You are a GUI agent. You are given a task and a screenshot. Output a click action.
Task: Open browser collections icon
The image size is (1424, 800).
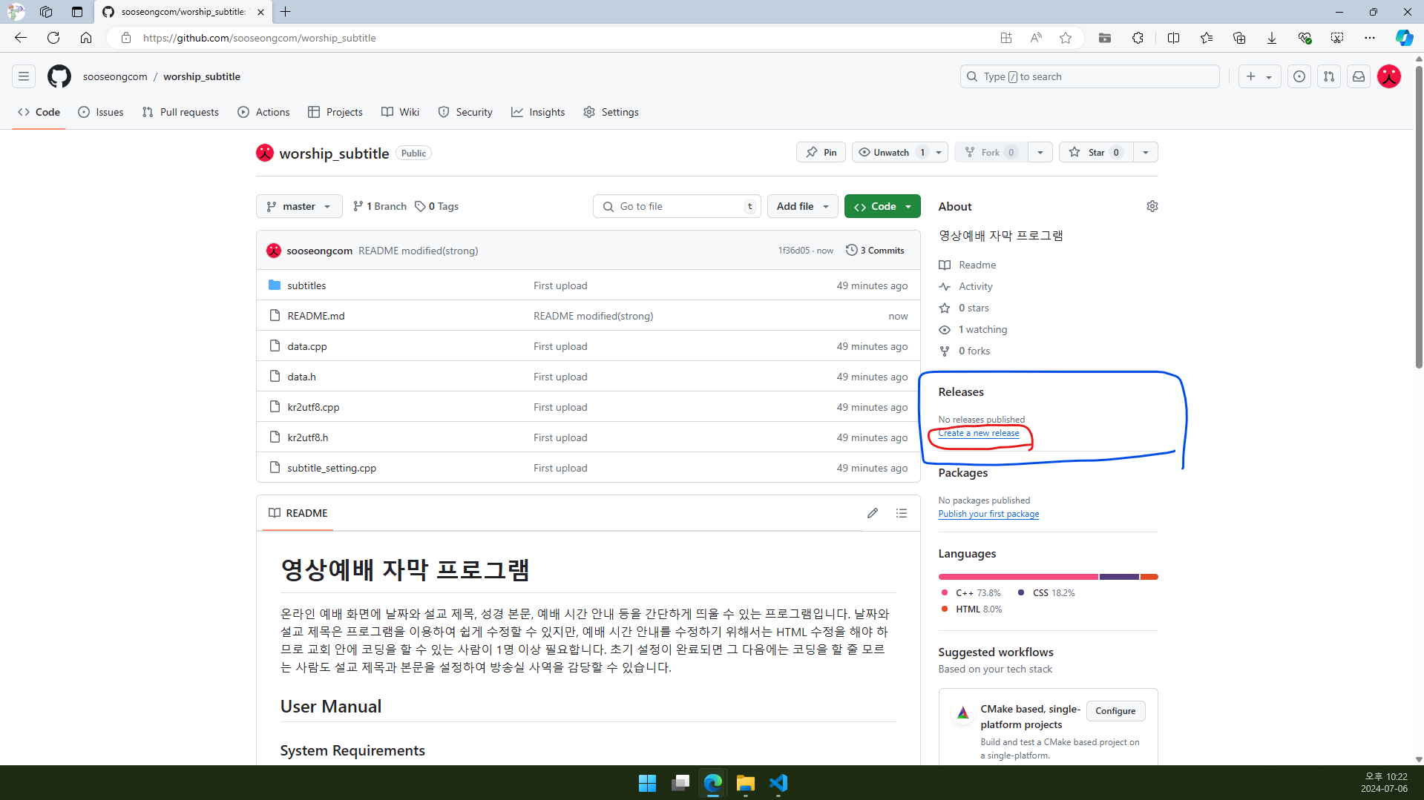1239,38
